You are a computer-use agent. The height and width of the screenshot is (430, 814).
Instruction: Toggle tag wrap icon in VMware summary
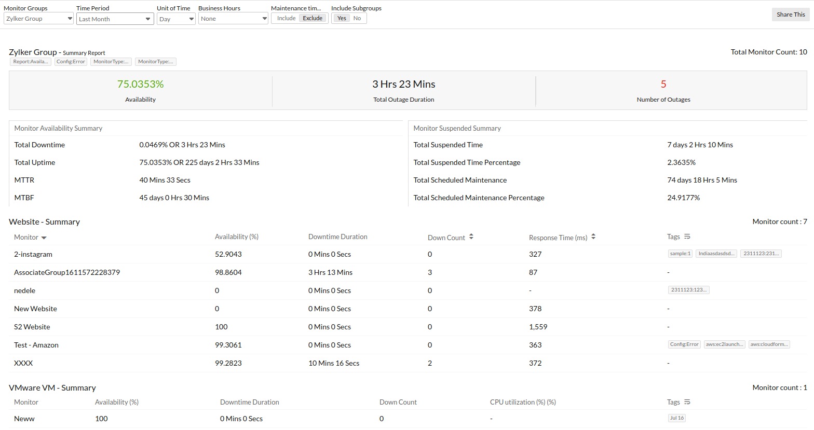tap(687, 402)
